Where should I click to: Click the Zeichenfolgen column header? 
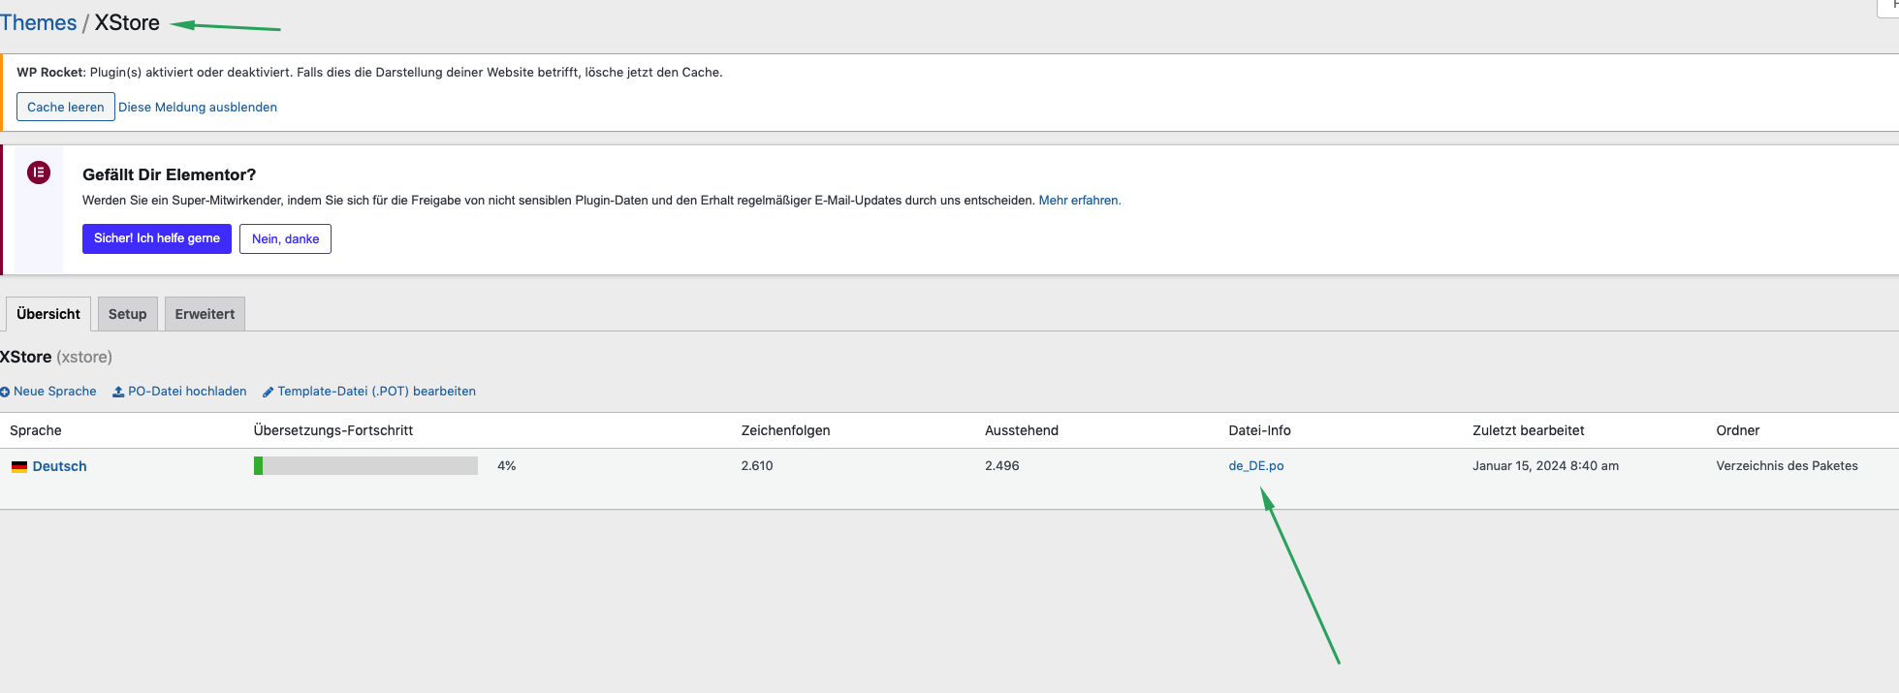pos(785,430)
